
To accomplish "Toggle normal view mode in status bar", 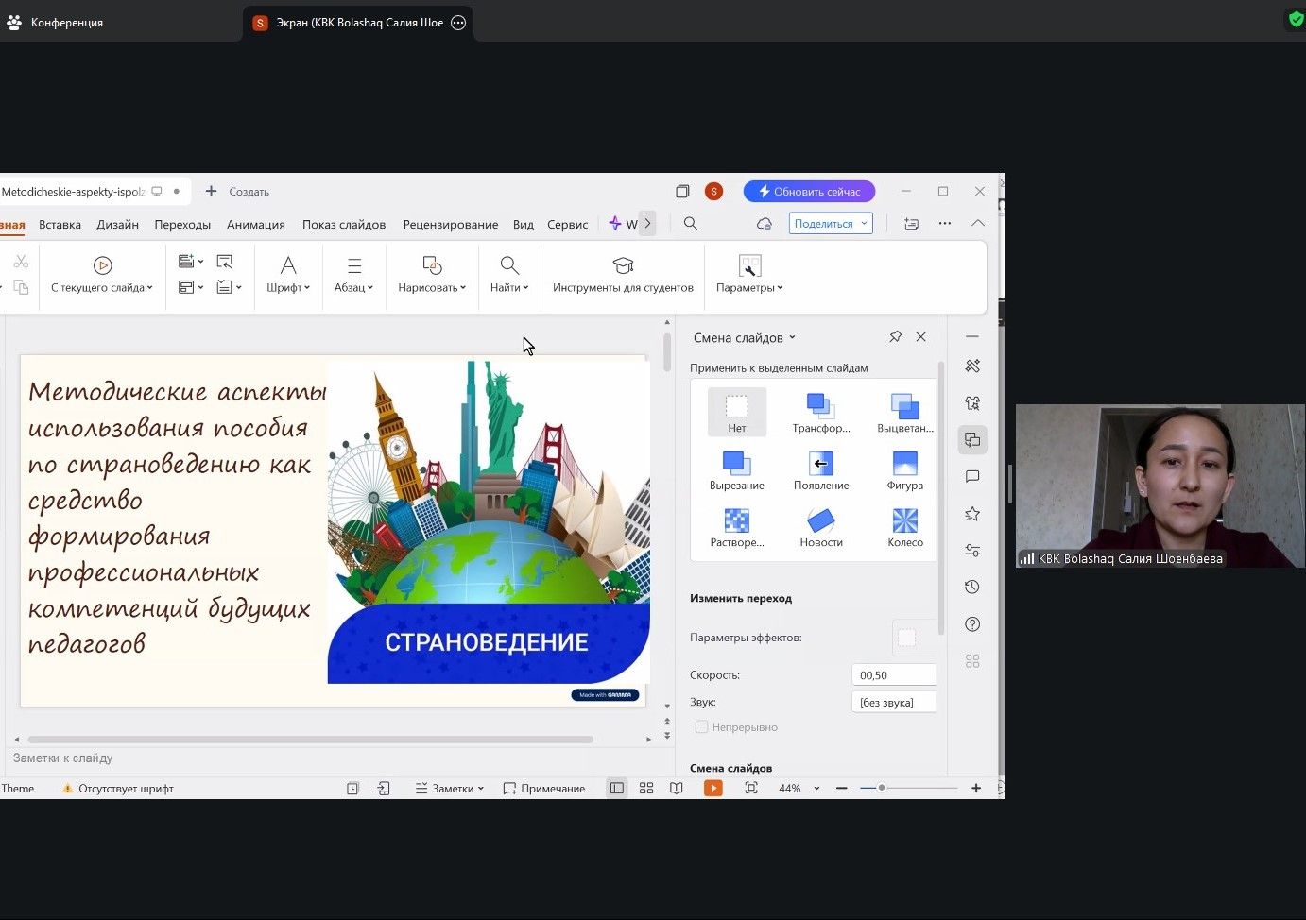I will tap(616, 788).
